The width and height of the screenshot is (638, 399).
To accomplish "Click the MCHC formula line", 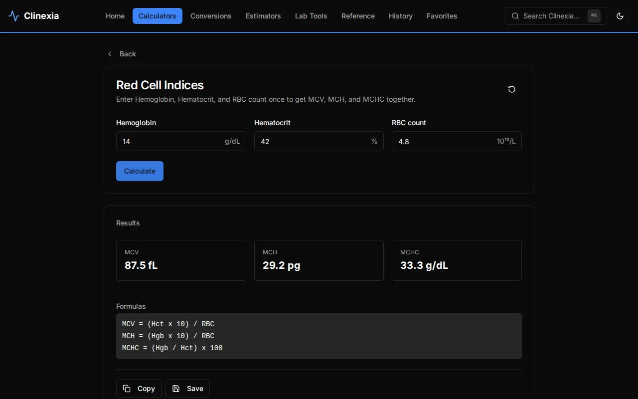I will [x=172, y=348].
